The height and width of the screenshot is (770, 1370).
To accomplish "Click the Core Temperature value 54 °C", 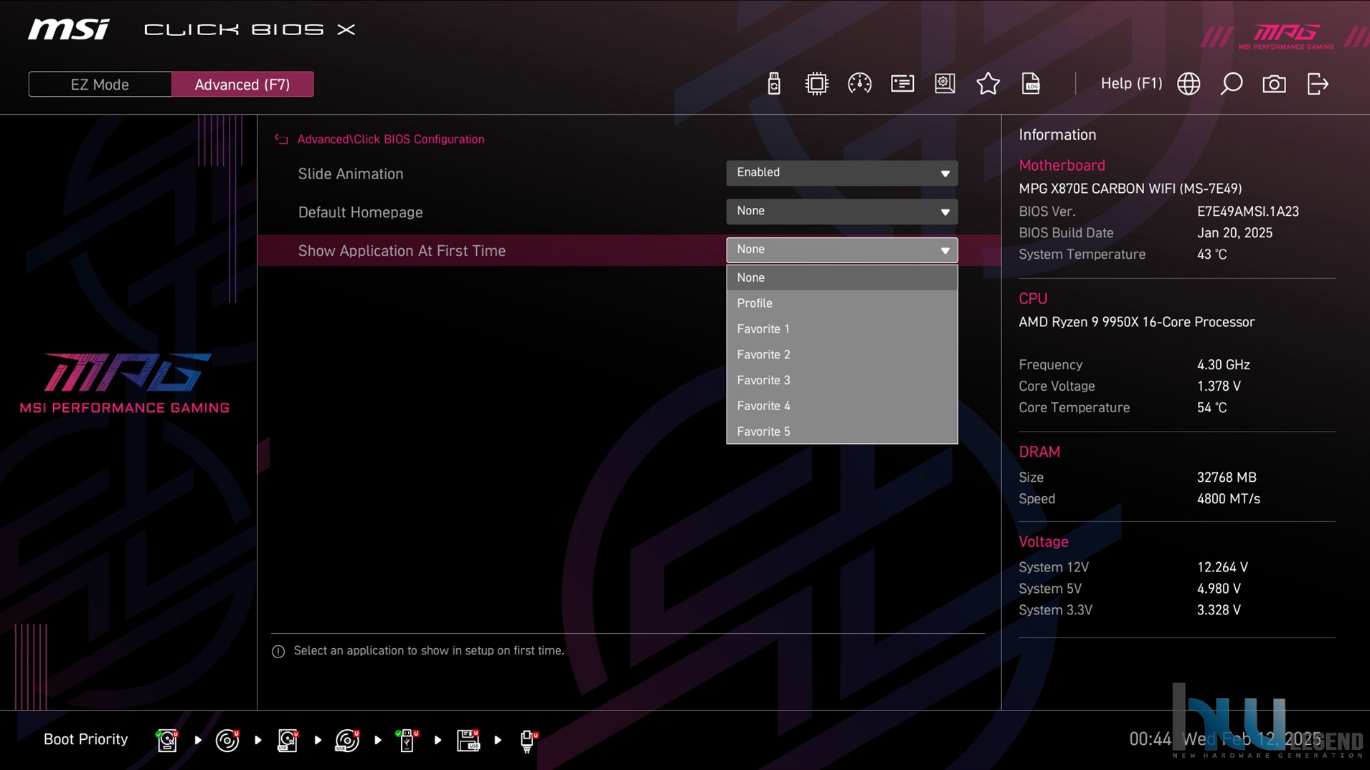I will tap(1212, 408).
